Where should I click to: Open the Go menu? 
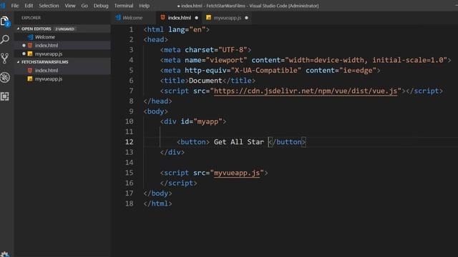(x=84, y=6)
